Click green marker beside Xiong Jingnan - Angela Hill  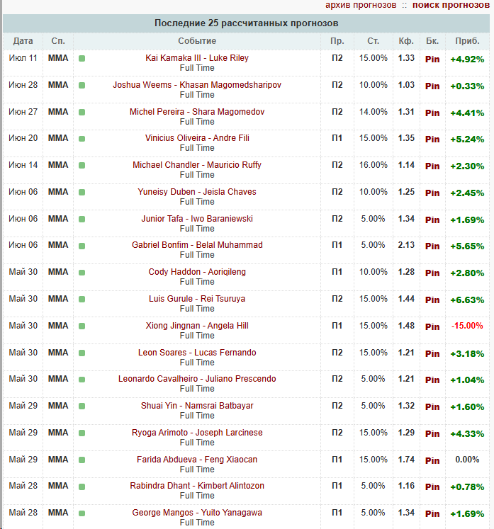[82, 326]
